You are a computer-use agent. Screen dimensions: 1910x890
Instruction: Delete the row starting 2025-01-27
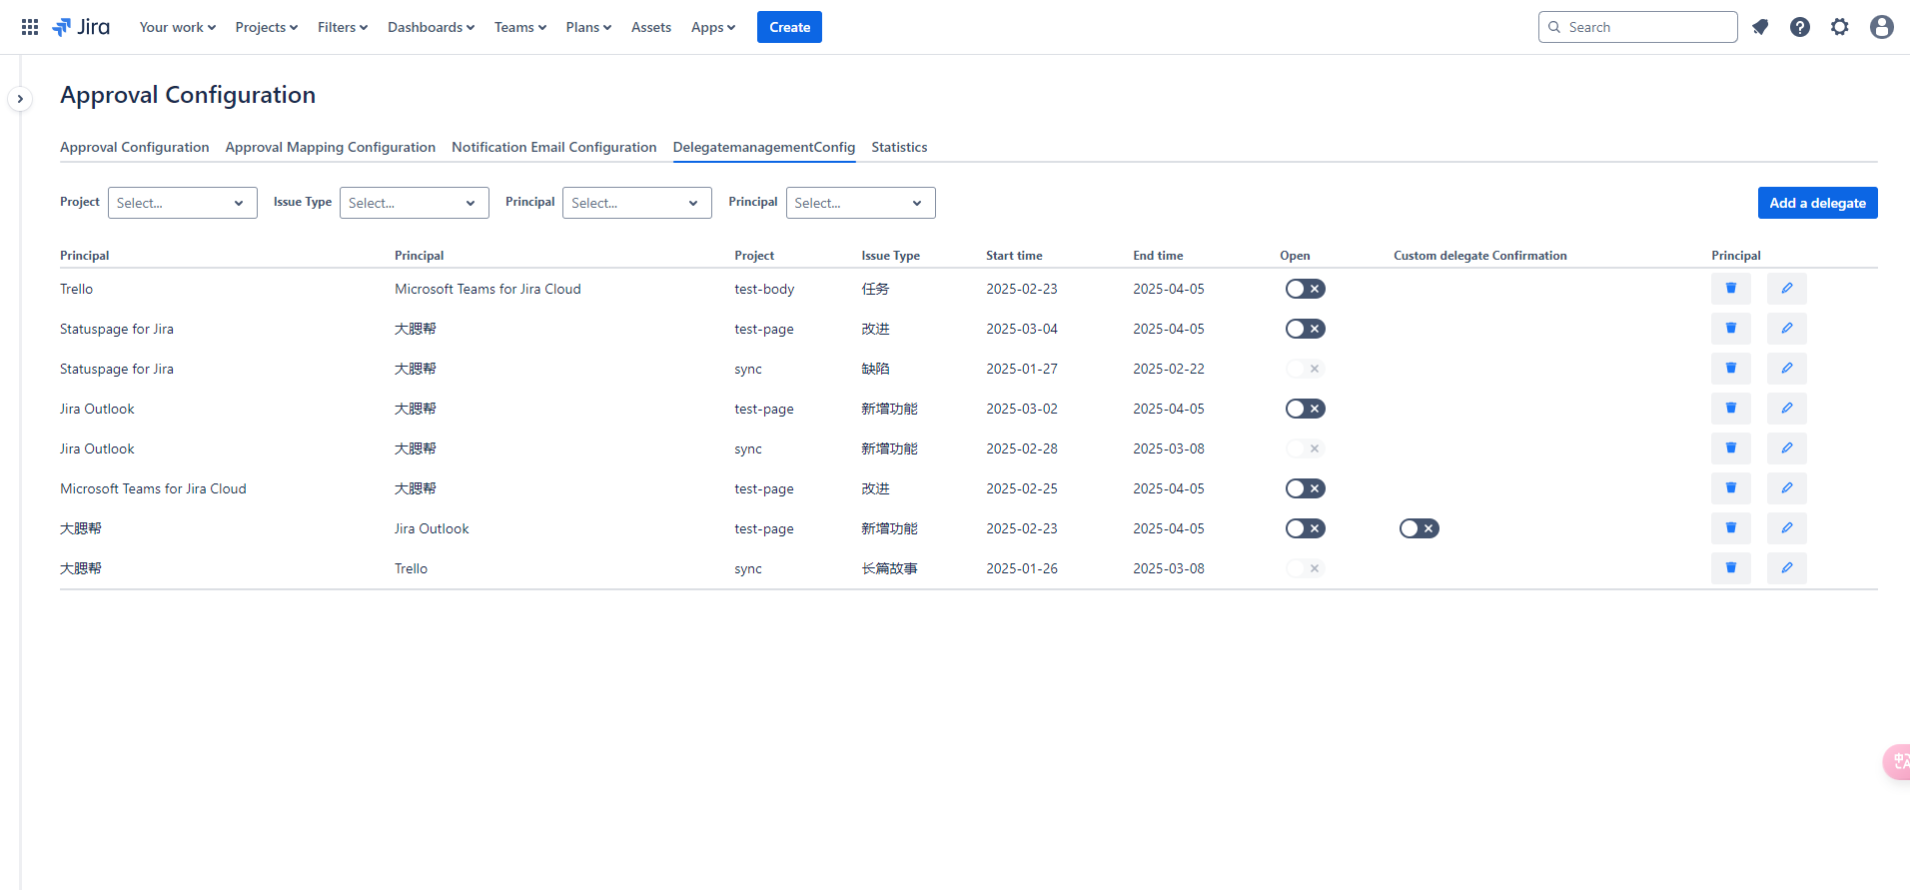click(x=1731, y=369)
